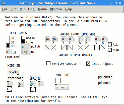The width and height of the screenshot is (124, 105).
Task: Click audio input 3 level box
Action: click(65, 39)
